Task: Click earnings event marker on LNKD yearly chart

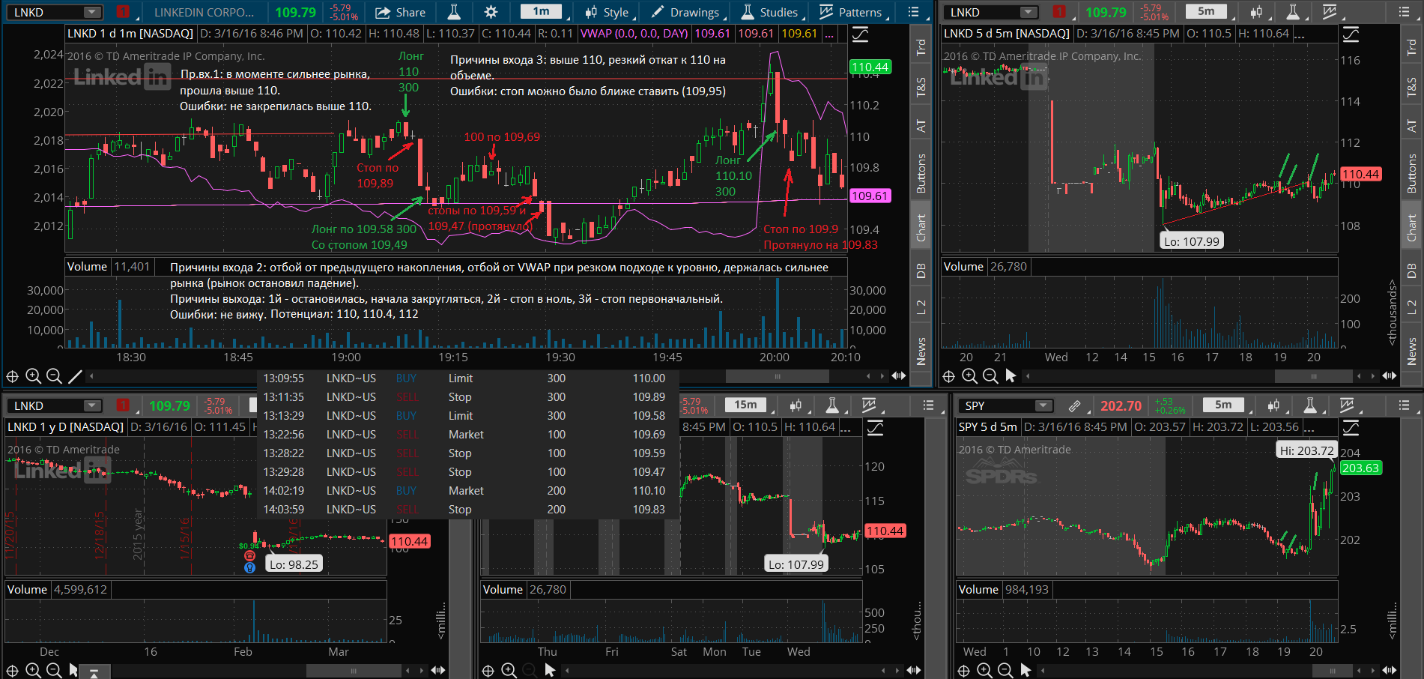Action: click(x=249, y=555)
